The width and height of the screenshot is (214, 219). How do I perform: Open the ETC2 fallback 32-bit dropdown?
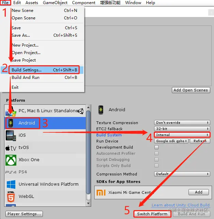(182, 129)
